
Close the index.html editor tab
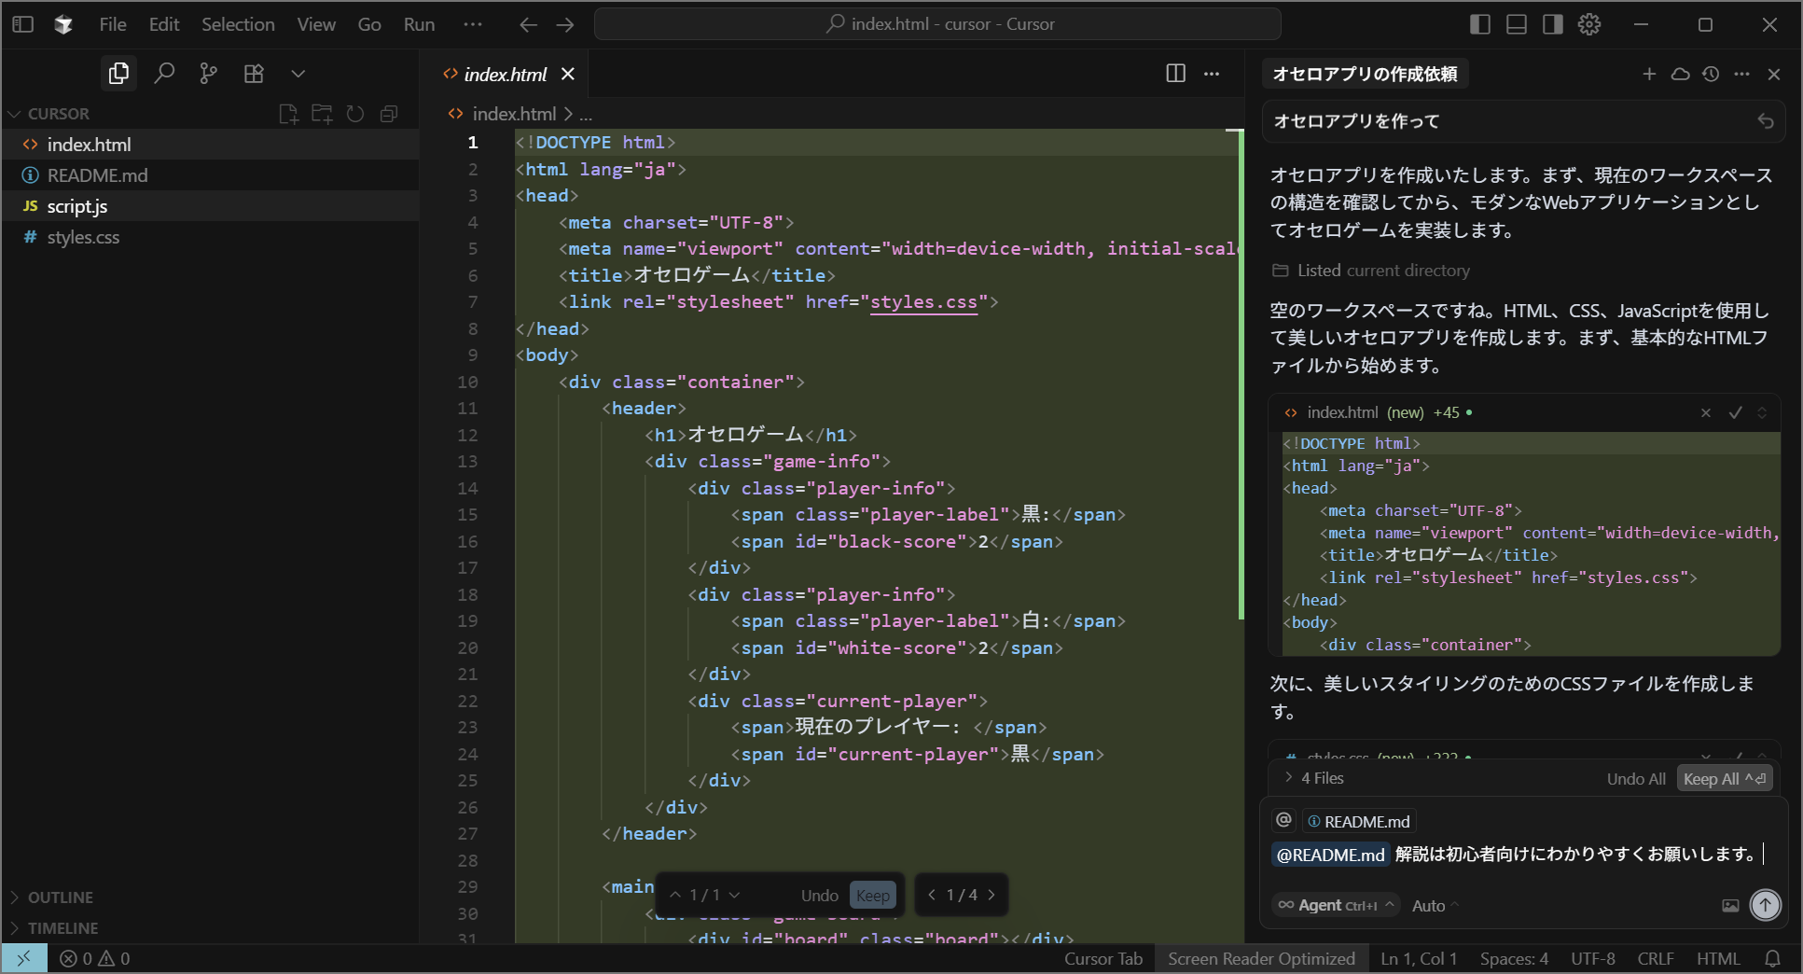point(568,74)
